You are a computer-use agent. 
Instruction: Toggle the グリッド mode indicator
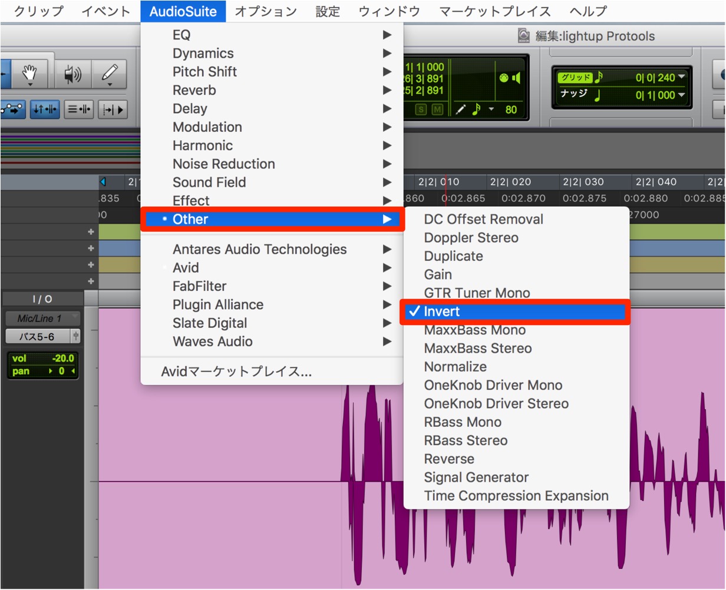(x=575, y=78)
